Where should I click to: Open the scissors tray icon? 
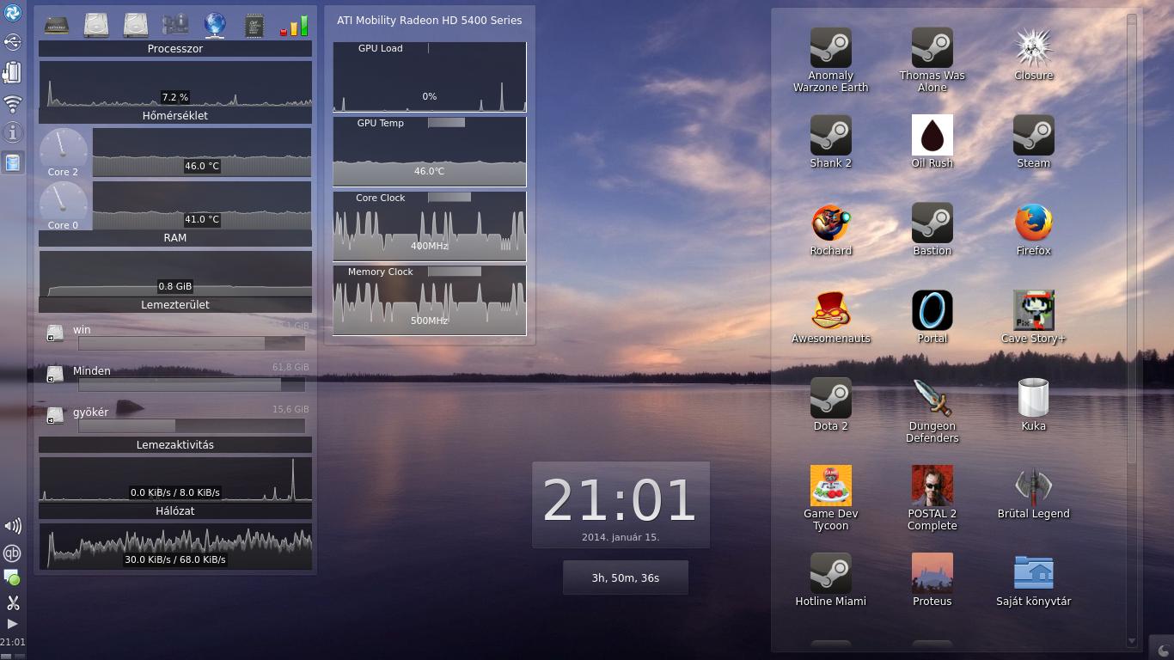click(x=12, y=603)
